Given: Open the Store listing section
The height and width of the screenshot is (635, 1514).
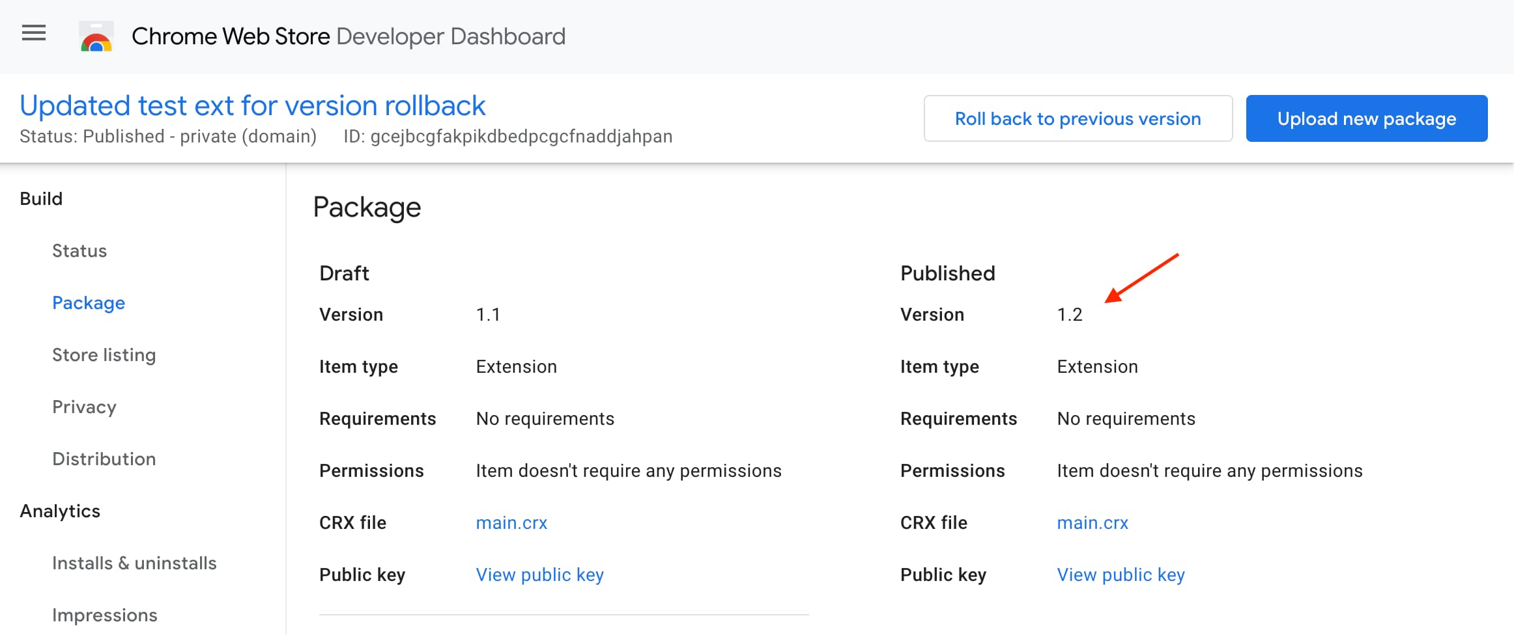Looking at the screenshot, I should point(104,355).
